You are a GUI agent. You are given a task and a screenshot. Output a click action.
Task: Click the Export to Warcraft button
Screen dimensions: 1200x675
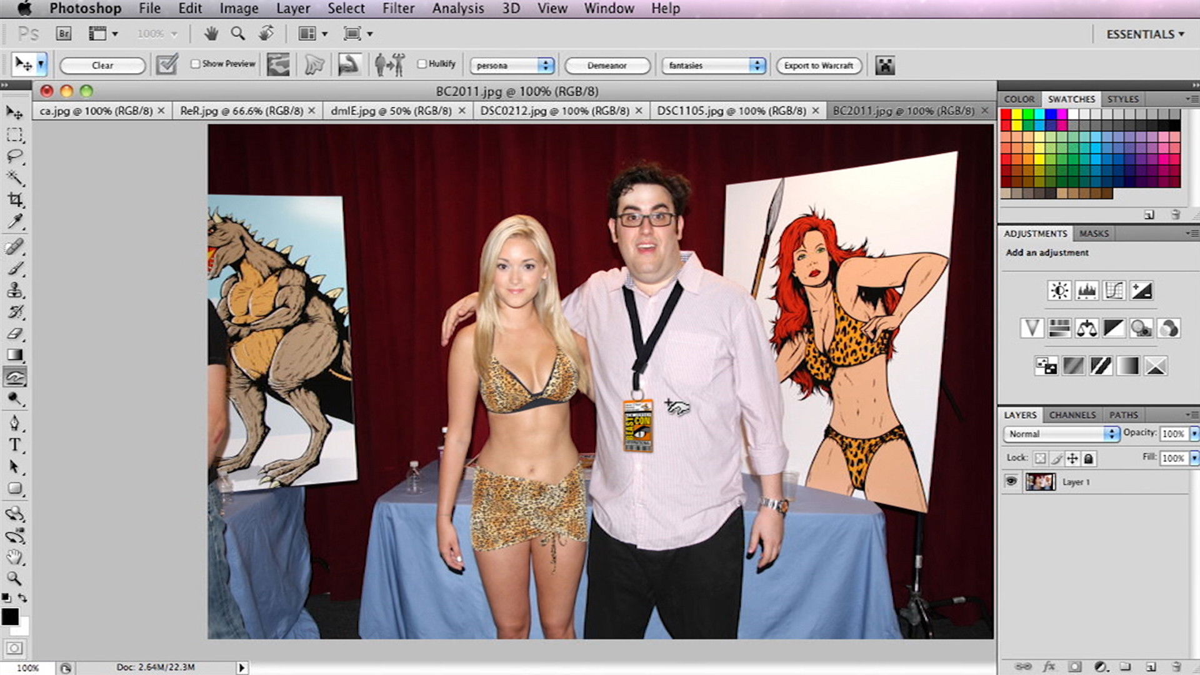[818, 66]
